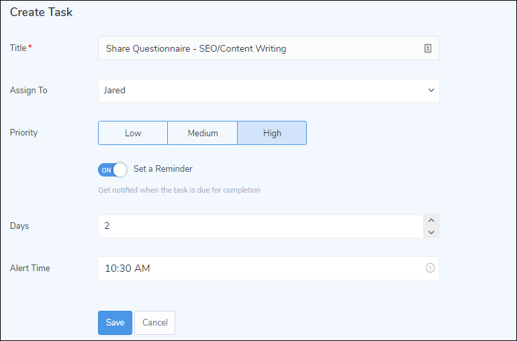Increase the Days value with up arrow
Image resolution: width=517 pixels, height=341 pixels.
pyautogui.click(x=432, y=220)
